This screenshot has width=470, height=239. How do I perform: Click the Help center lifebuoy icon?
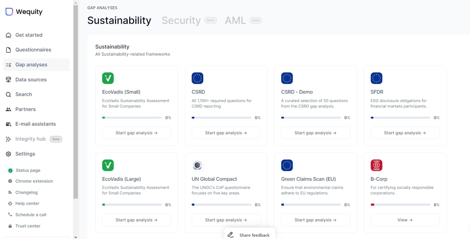tap(10, 203)
